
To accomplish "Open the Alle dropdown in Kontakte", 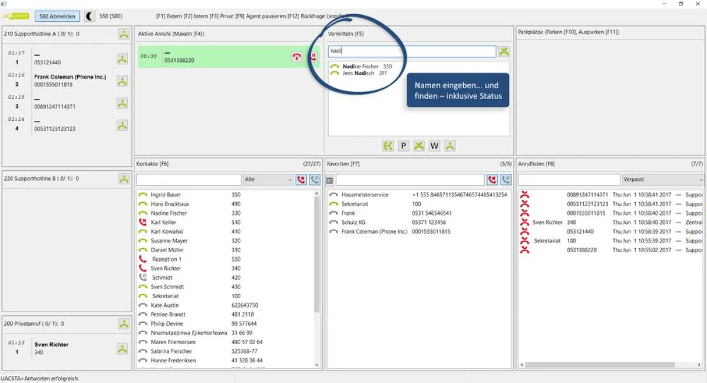I will (x=268, y=180).
